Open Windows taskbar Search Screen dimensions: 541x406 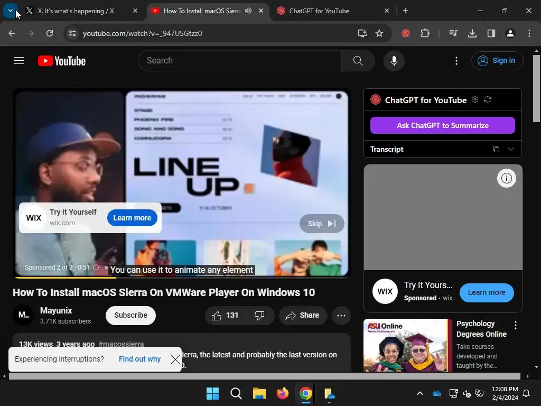point(236,393)
